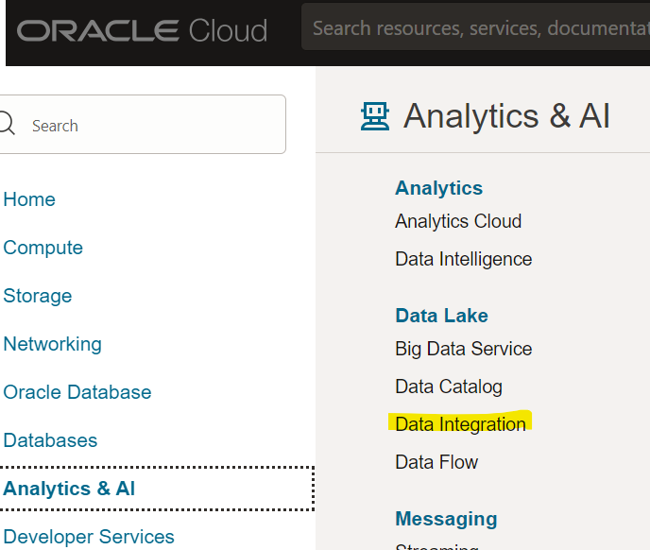Select Oracle Database menu item
650x550 pixels.
click(x=77, y=392)
